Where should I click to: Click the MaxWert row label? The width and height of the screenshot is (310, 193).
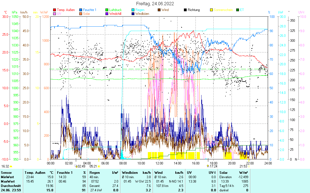[x=8, y=181]
